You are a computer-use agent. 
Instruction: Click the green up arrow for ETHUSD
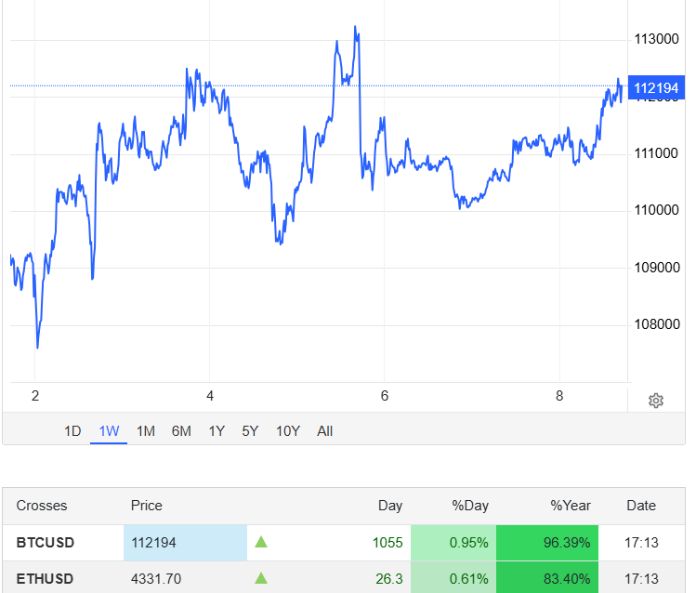click(x=261, y=579)
